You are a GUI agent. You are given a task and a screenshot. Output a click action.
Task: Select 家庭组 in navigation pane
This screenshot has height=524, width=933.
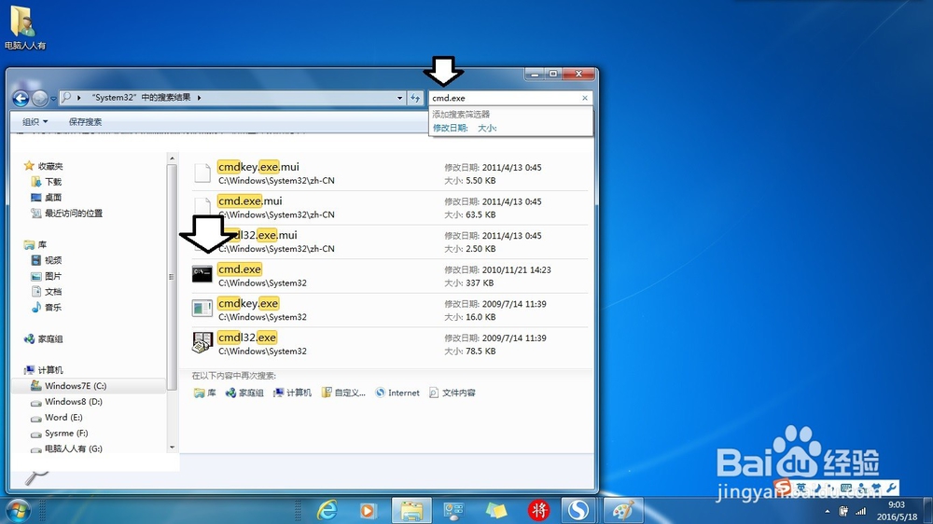tap(50, 339)
